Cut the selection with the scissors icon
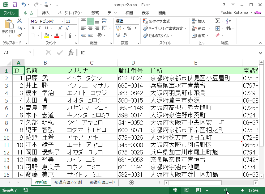 coord(19,21)
